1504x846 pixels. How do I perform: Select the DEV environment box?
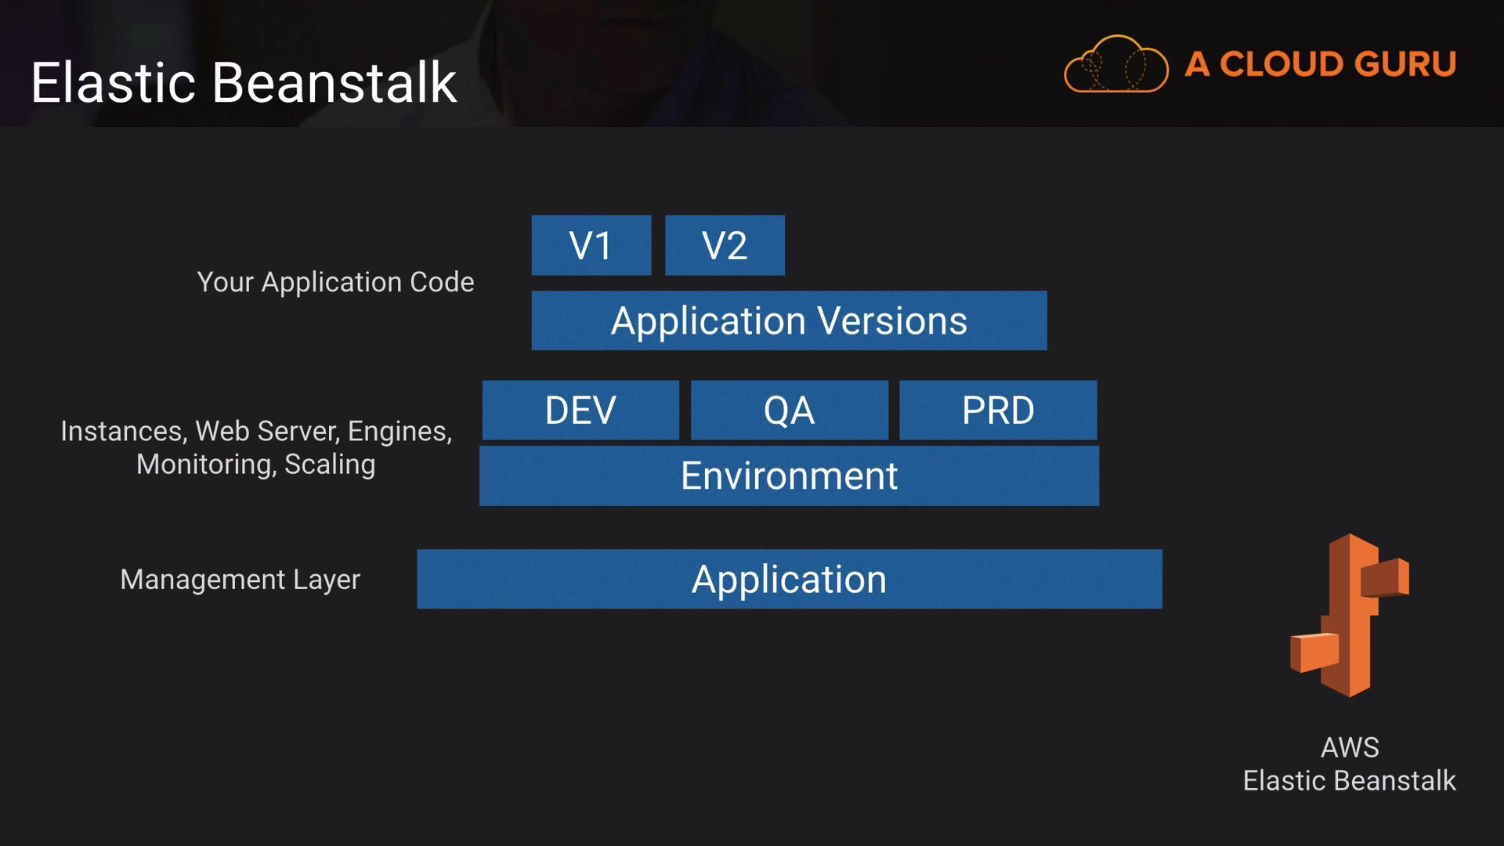[x=580, y=410]
